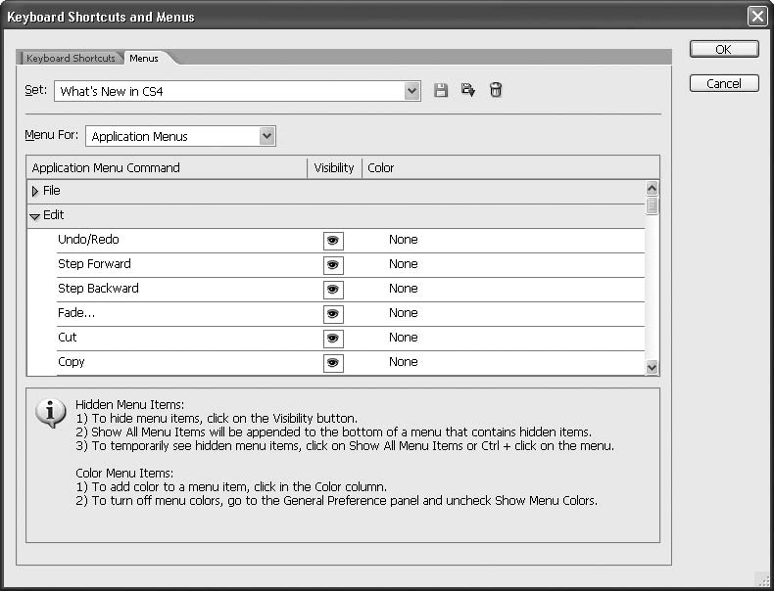Click the list scrollbar down arrow
This screenshot has width=774, height=591.
click(652, 366)
